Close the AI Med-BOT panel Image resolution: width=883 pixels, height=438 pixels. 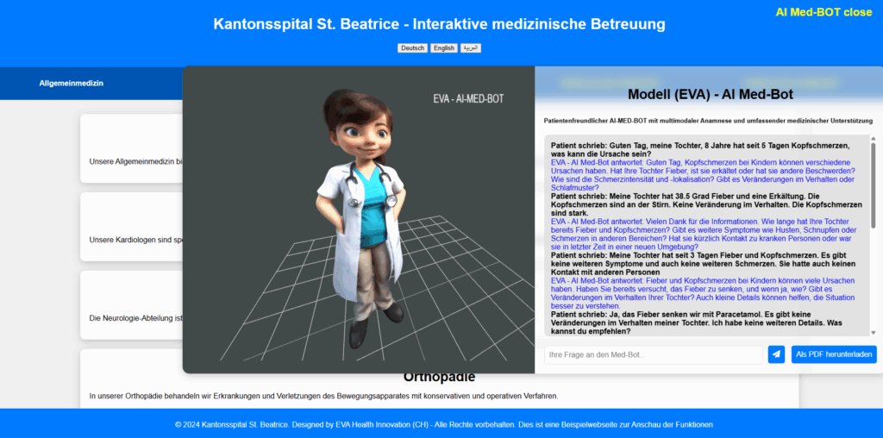[823, 12]
